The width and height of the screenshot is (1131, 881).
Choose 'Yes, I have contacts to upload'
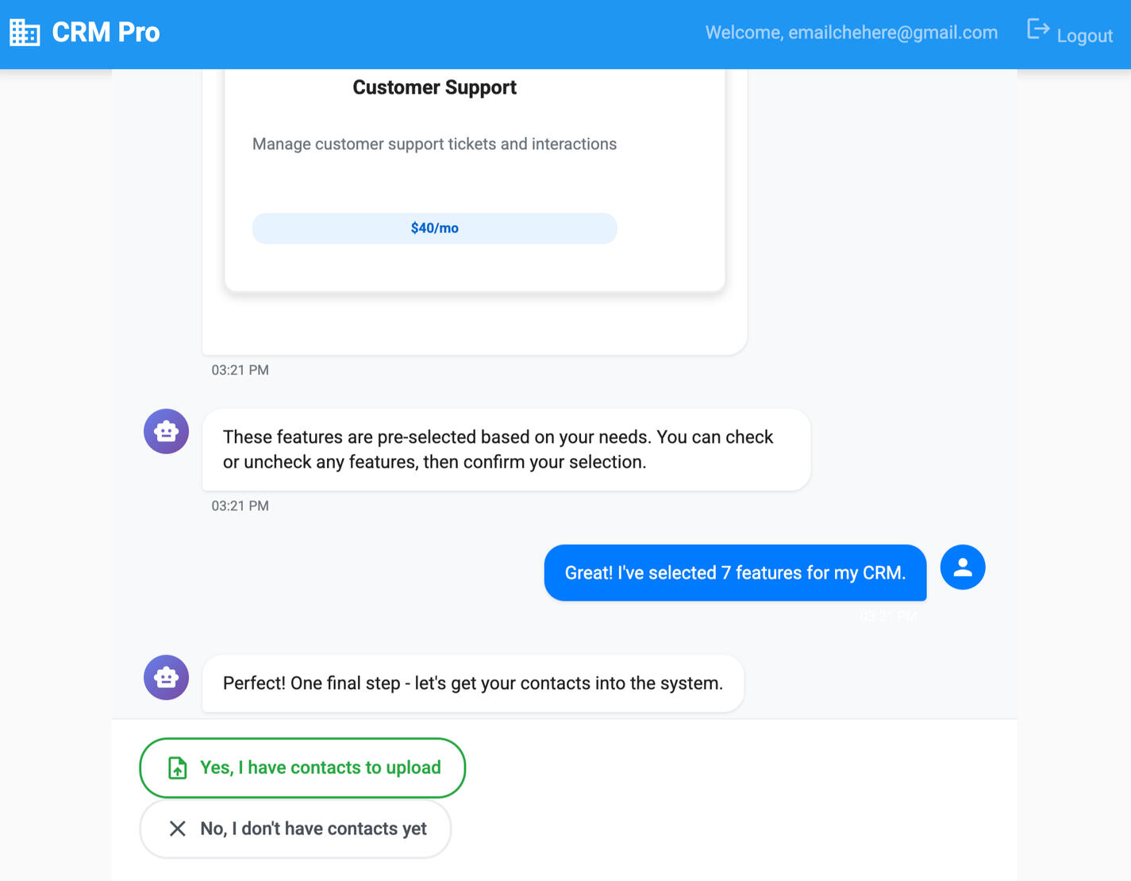pos(302,768)
